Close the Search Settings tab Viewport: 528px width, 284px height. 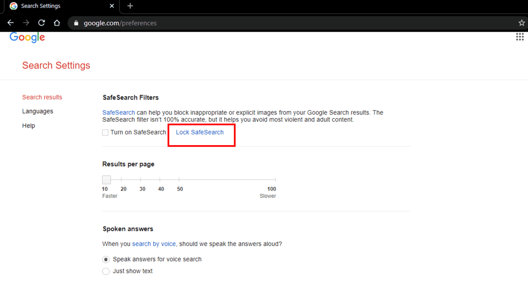(112, 6)
